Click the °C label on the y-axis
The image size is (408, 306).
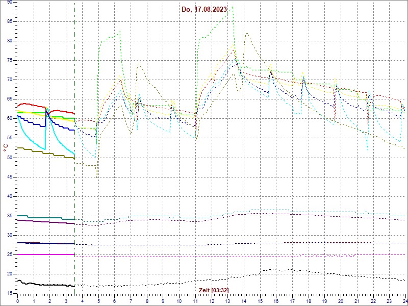point(6,147)
